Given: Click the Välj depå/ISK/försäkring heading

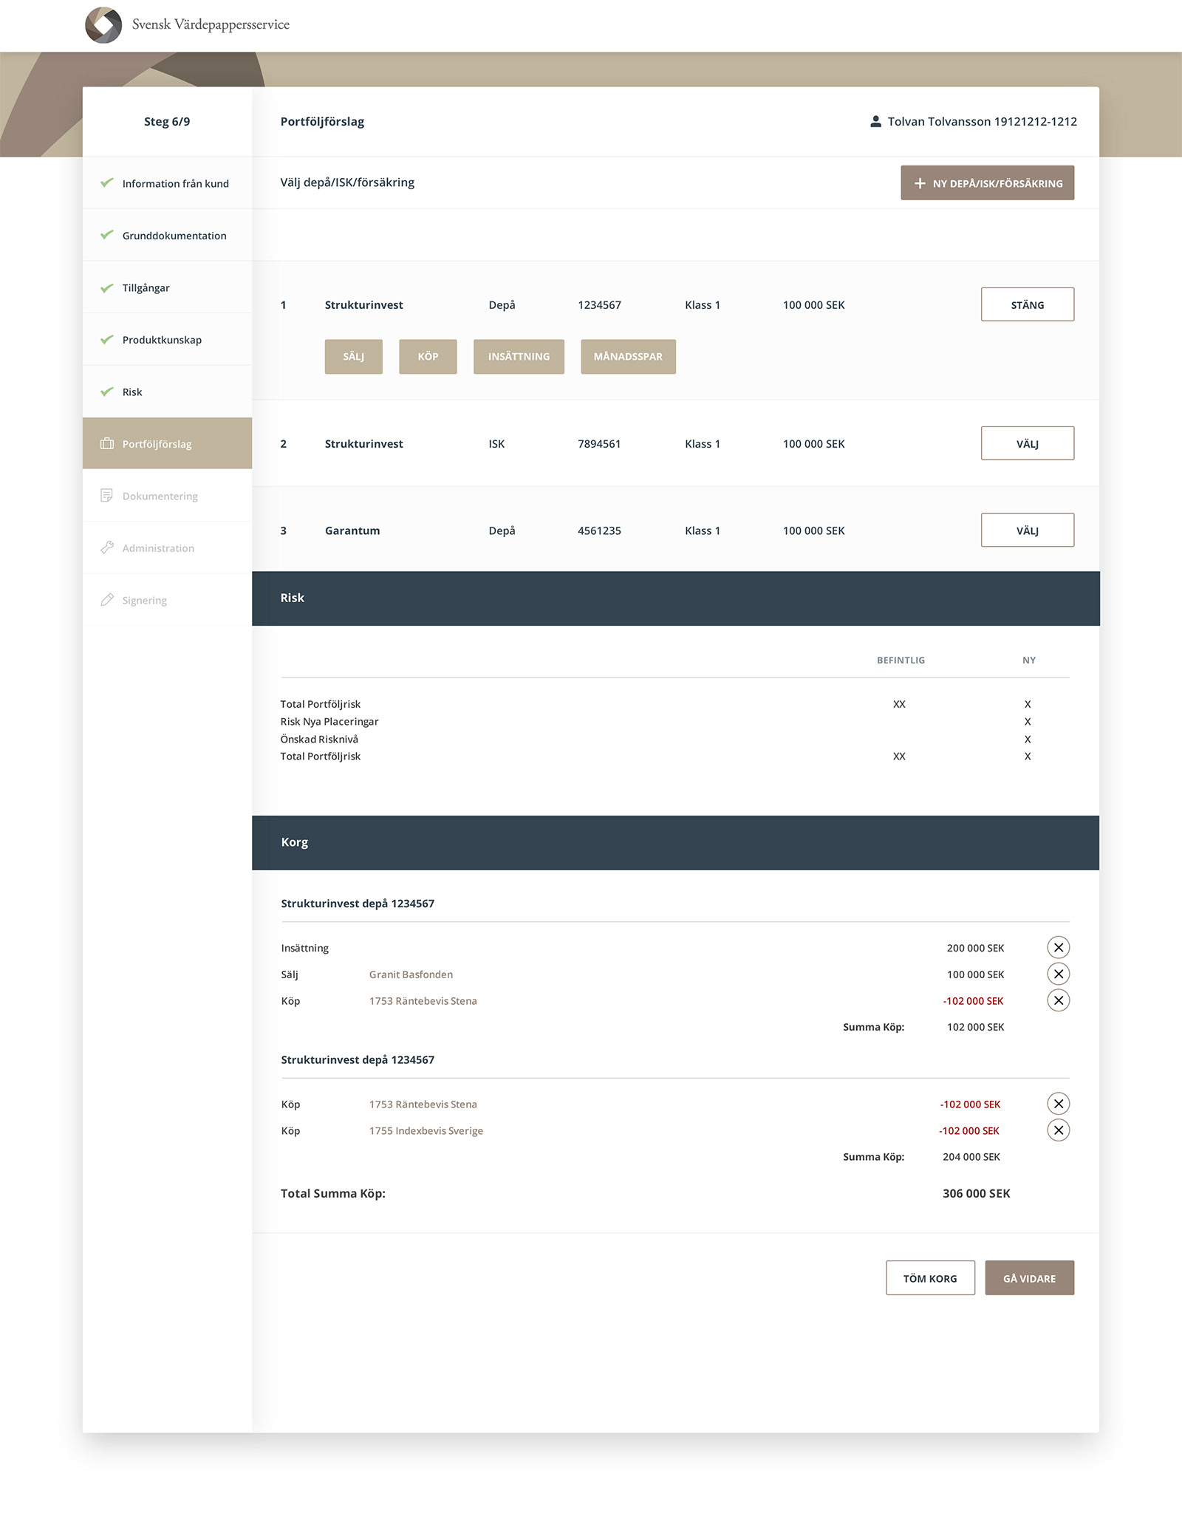Looking at the screenshot, I should [347, 182].
